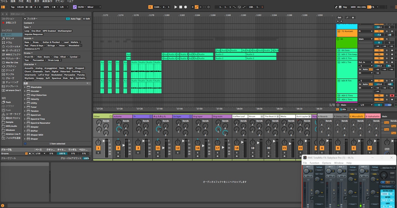This screenshot has width=397, height=208.
Task: Solo track 73 with its S button
Action: [x=387, y=50]
